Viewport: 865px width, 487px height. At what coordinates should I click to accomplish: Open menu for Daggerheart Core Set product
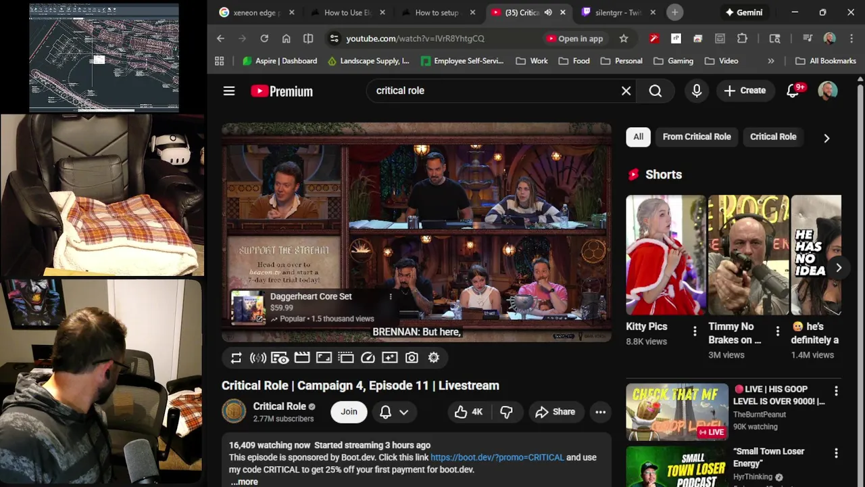[390, 296]
